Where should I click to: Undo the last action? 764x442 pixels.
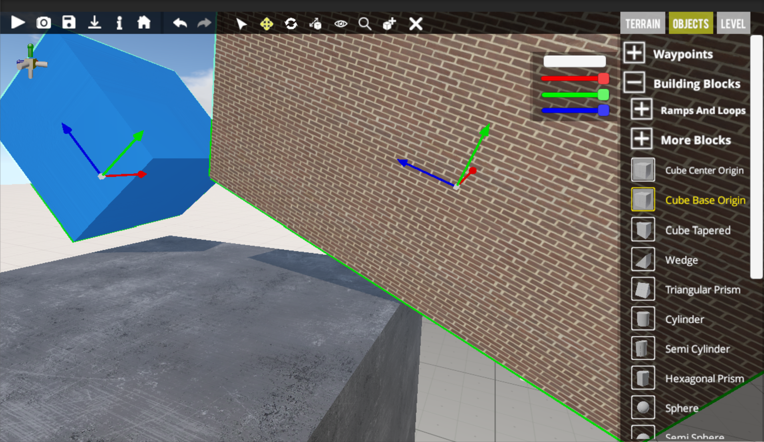coord(180,23)
